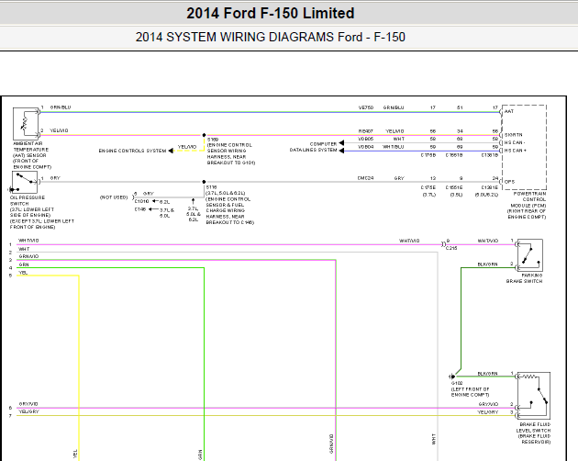Click the "S169" splice description text
This screenshot has height=461, width=578.
coord(231,152)
